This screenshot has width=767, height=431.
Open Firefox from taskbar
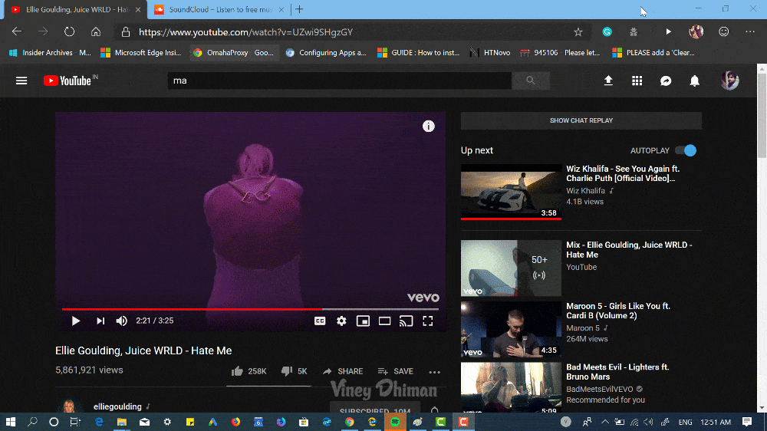235,422
